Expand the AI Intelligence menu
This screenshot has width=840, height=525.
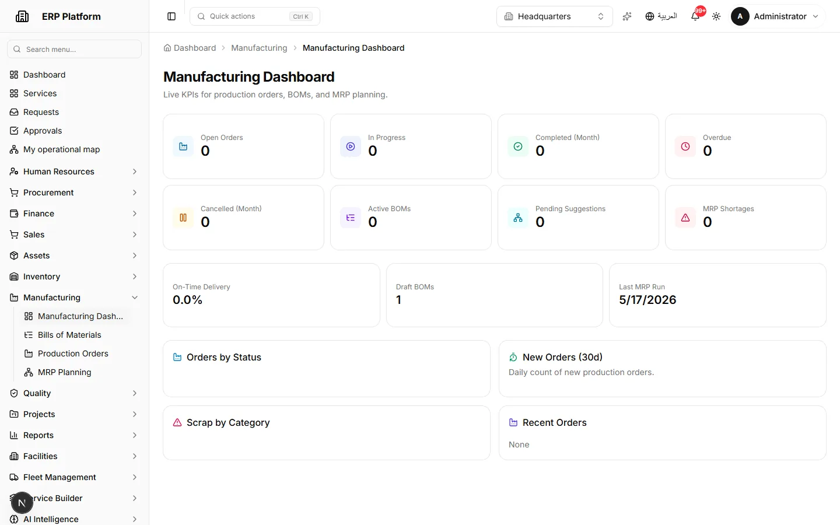[x=75, y=519]
